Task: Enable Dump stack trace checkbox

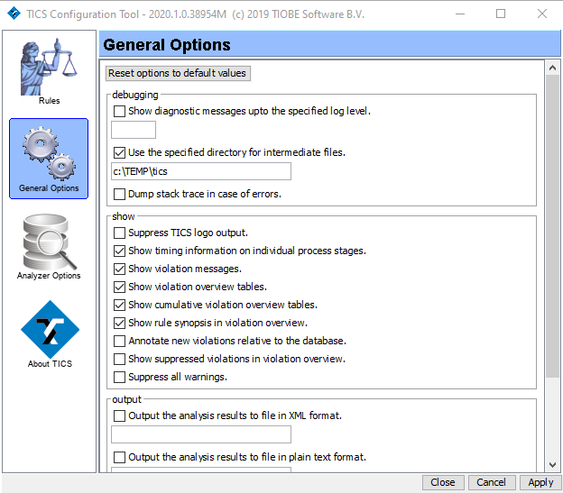Action: [120, 194]
